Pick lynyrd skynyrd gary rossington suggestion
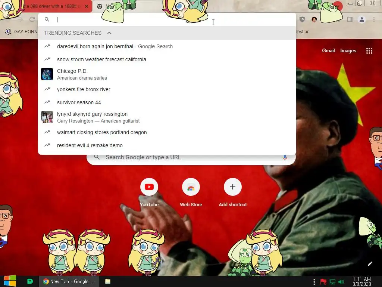This screenshot has height=287, width=382. point(167,117)
